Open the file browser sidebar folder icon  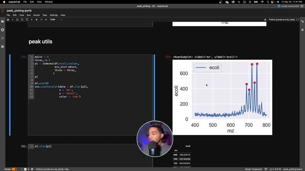[2, 21]
